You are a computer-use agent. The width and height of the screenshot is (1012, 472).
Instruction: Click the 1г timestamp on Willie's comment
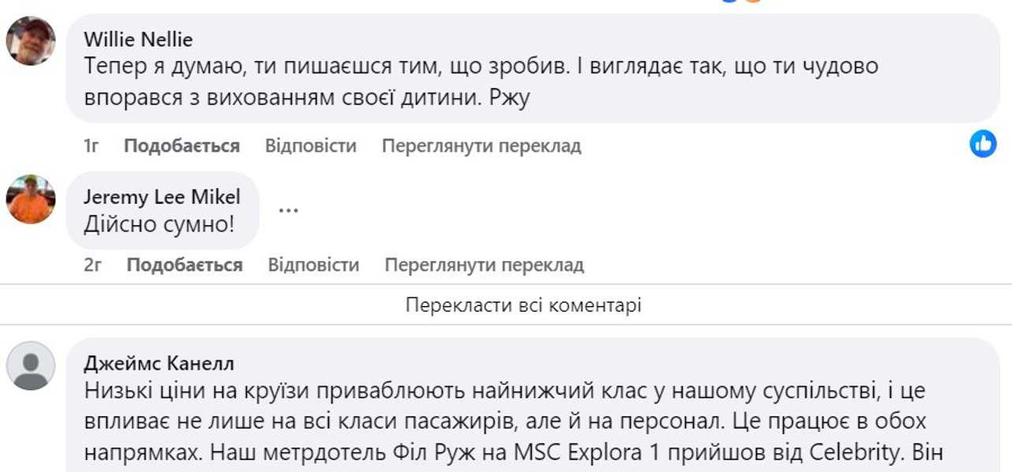pos(91,146)
